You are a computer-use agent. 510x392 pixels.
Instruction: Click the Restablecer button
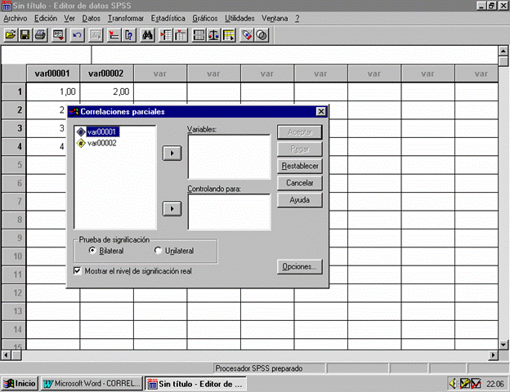(300, 166)
